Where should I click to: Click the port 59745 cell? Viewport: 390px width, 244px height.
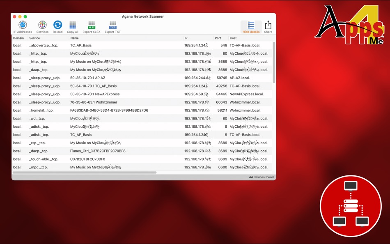point(222,78)
